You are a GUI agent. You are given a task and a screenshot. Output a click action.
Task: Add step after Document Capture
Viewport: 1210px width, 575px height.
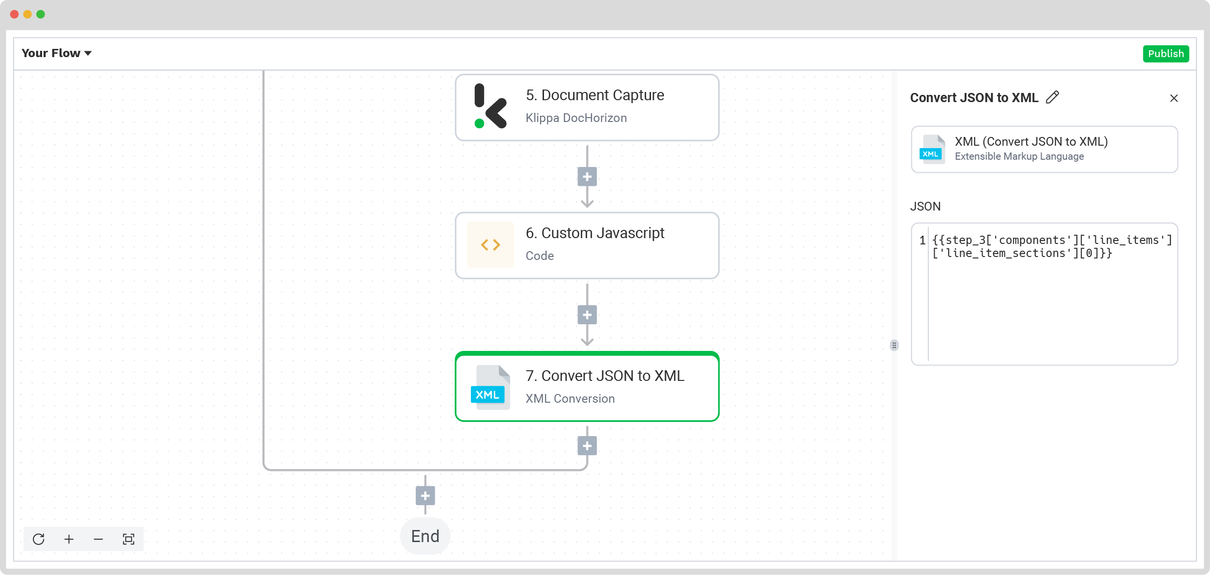(x=587, y=177)
